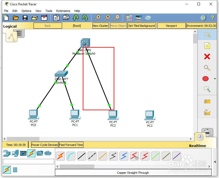Open the Custom Devices Dialog icon
The height and width of the screenshot is (178, 219).
coord(138,18)
